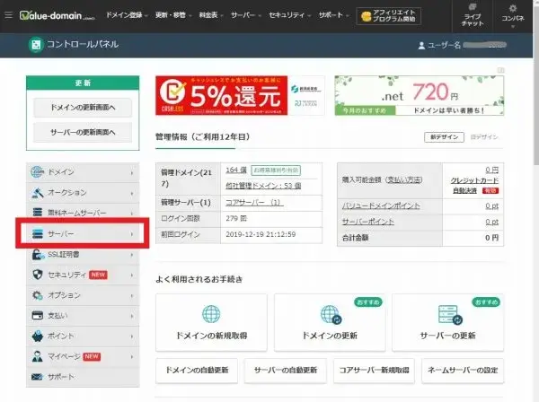
Task: Open the セキュリティ top navigation menu
Action: click(290, 15)
